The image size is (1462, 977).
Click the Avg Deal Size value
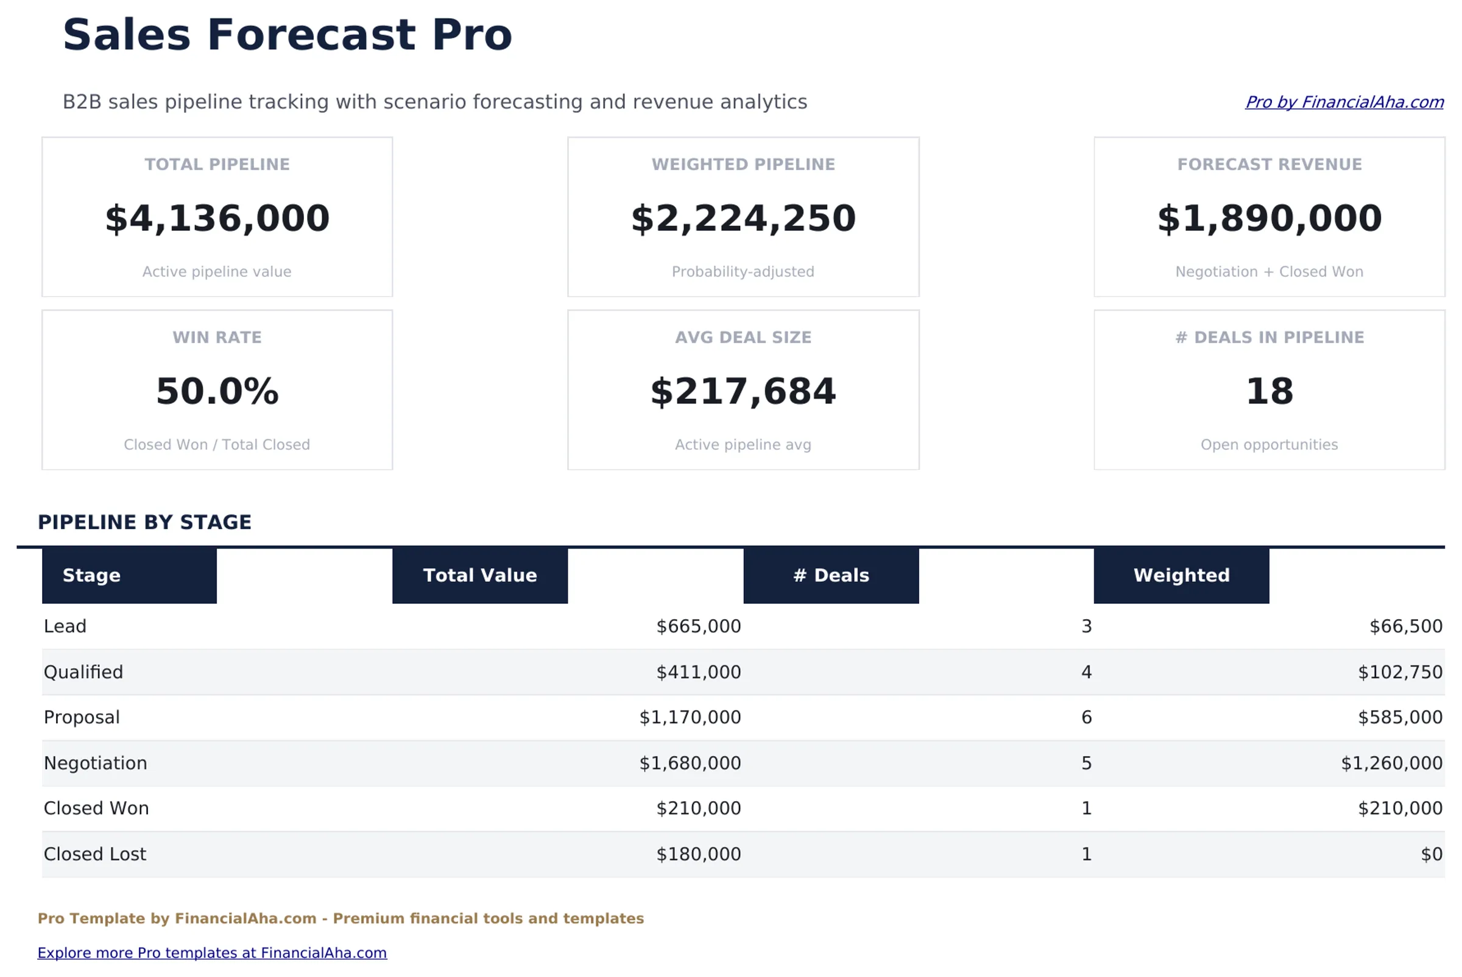click(743, 391)
